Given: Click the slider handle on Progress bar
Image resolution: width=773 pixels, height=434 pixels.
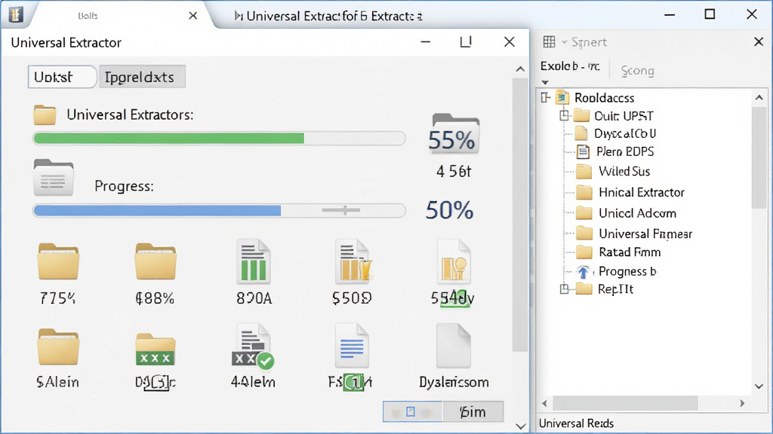Looking at the screenshot, I should coord(343,210).
